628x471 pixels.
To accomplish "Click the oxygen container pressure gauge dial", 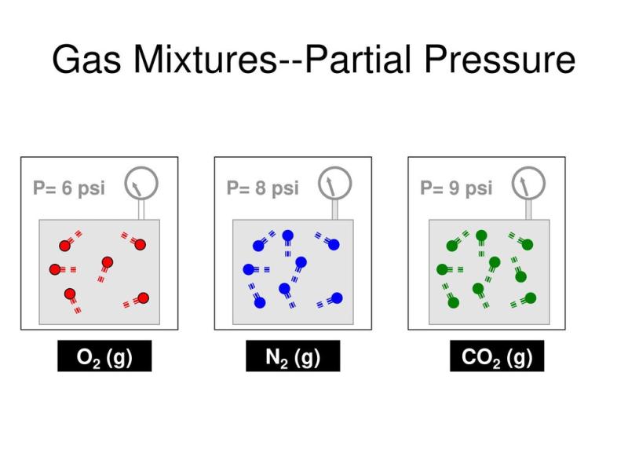I will click(x=141, y=184).
